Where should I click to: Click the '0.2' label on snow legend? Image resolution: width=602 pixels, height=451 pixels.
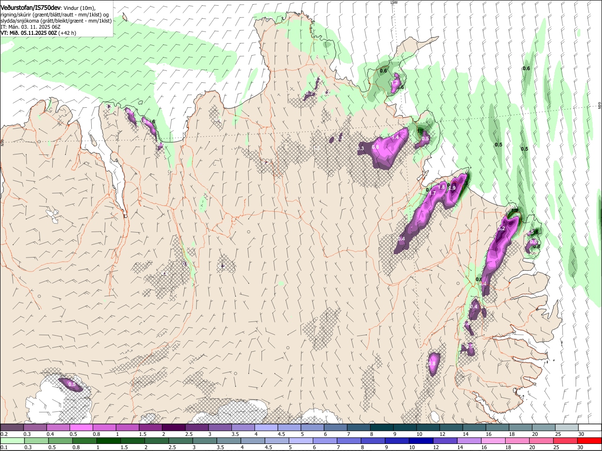pos(4,434)
